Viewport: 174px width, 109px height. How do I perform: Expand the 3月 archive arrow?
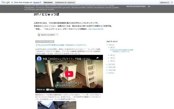coord(109,55)
